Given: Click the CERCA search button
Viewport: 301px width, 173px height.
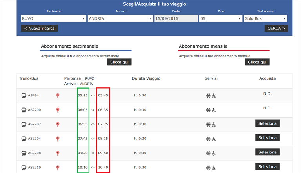Looking at the screenshot, I should pos(276,28).
